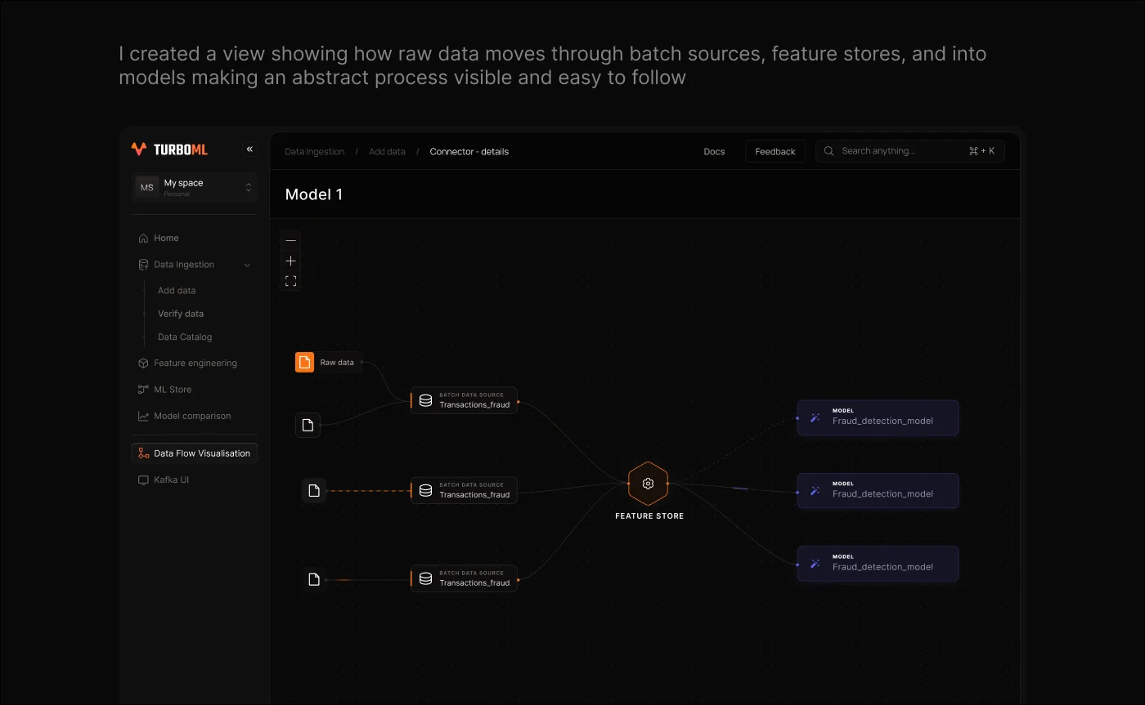Open Model comparison in the sidebar
The height and width of the screenshot is (705, 1145).
point(192,416)
